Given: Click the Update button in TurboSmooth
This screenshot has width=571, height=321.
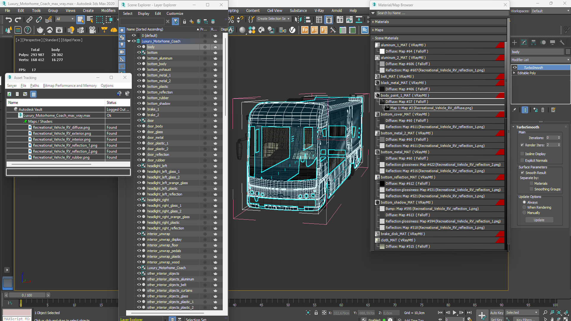Looking at the screenshot, I should pos(540,220).
